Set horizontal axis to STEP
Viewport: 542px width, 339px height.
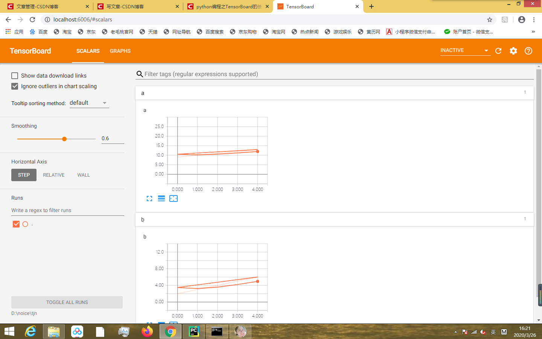(24, 175)
